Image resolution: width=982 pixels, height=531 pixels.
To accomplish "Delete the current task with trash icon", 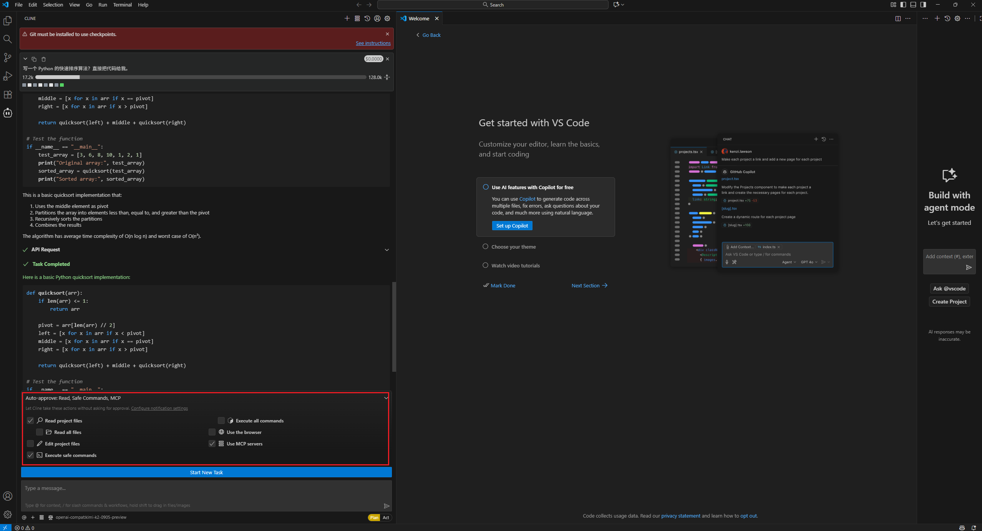I will (x=43, y=59).
